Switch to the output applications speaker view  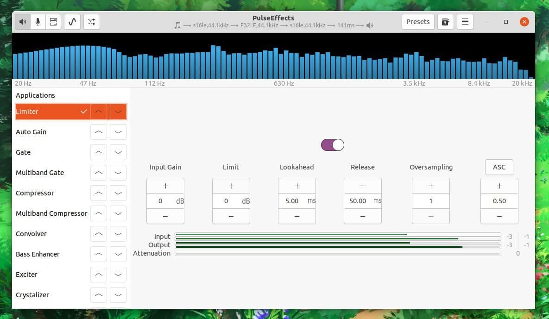tap(22, 21)
